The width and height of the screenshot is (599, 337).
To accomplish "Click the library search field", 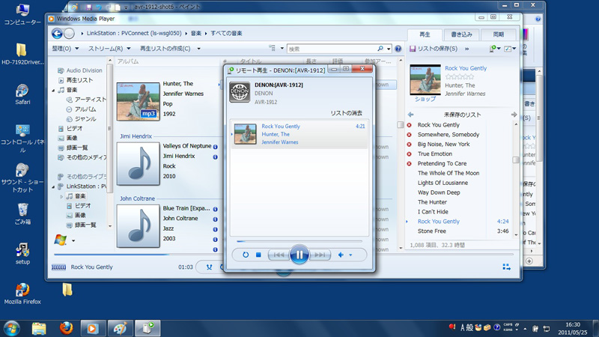I will (x=332, y=49).
